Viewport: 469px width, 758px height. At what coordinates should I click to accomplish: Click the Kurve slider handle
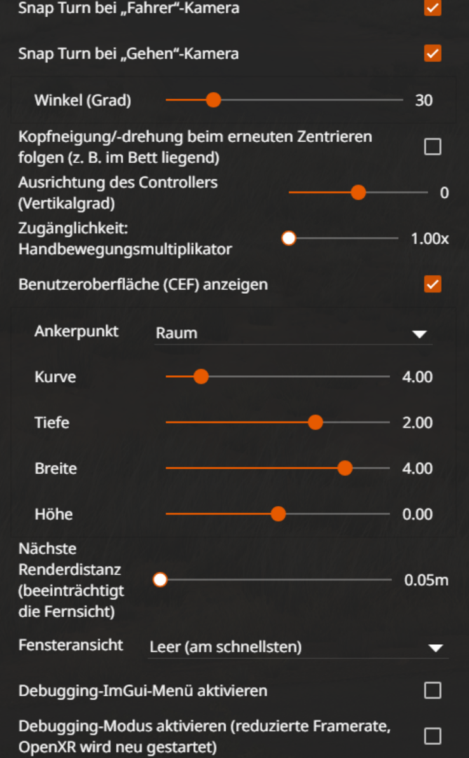pyautogui.click(x=201, y=377)
